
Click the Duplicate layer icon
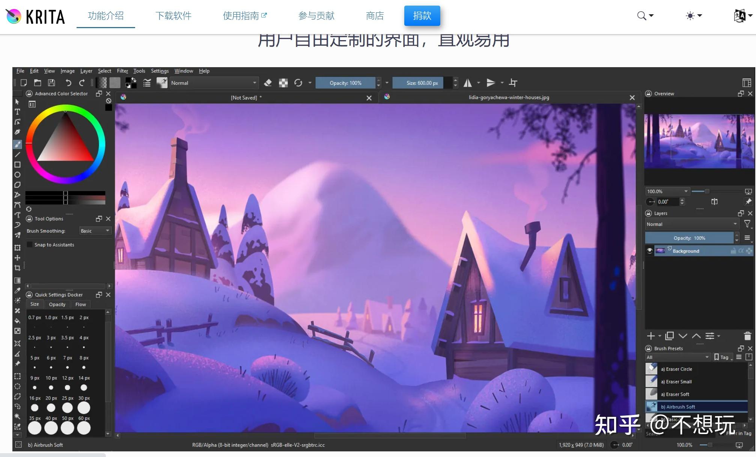pos(670,336)
